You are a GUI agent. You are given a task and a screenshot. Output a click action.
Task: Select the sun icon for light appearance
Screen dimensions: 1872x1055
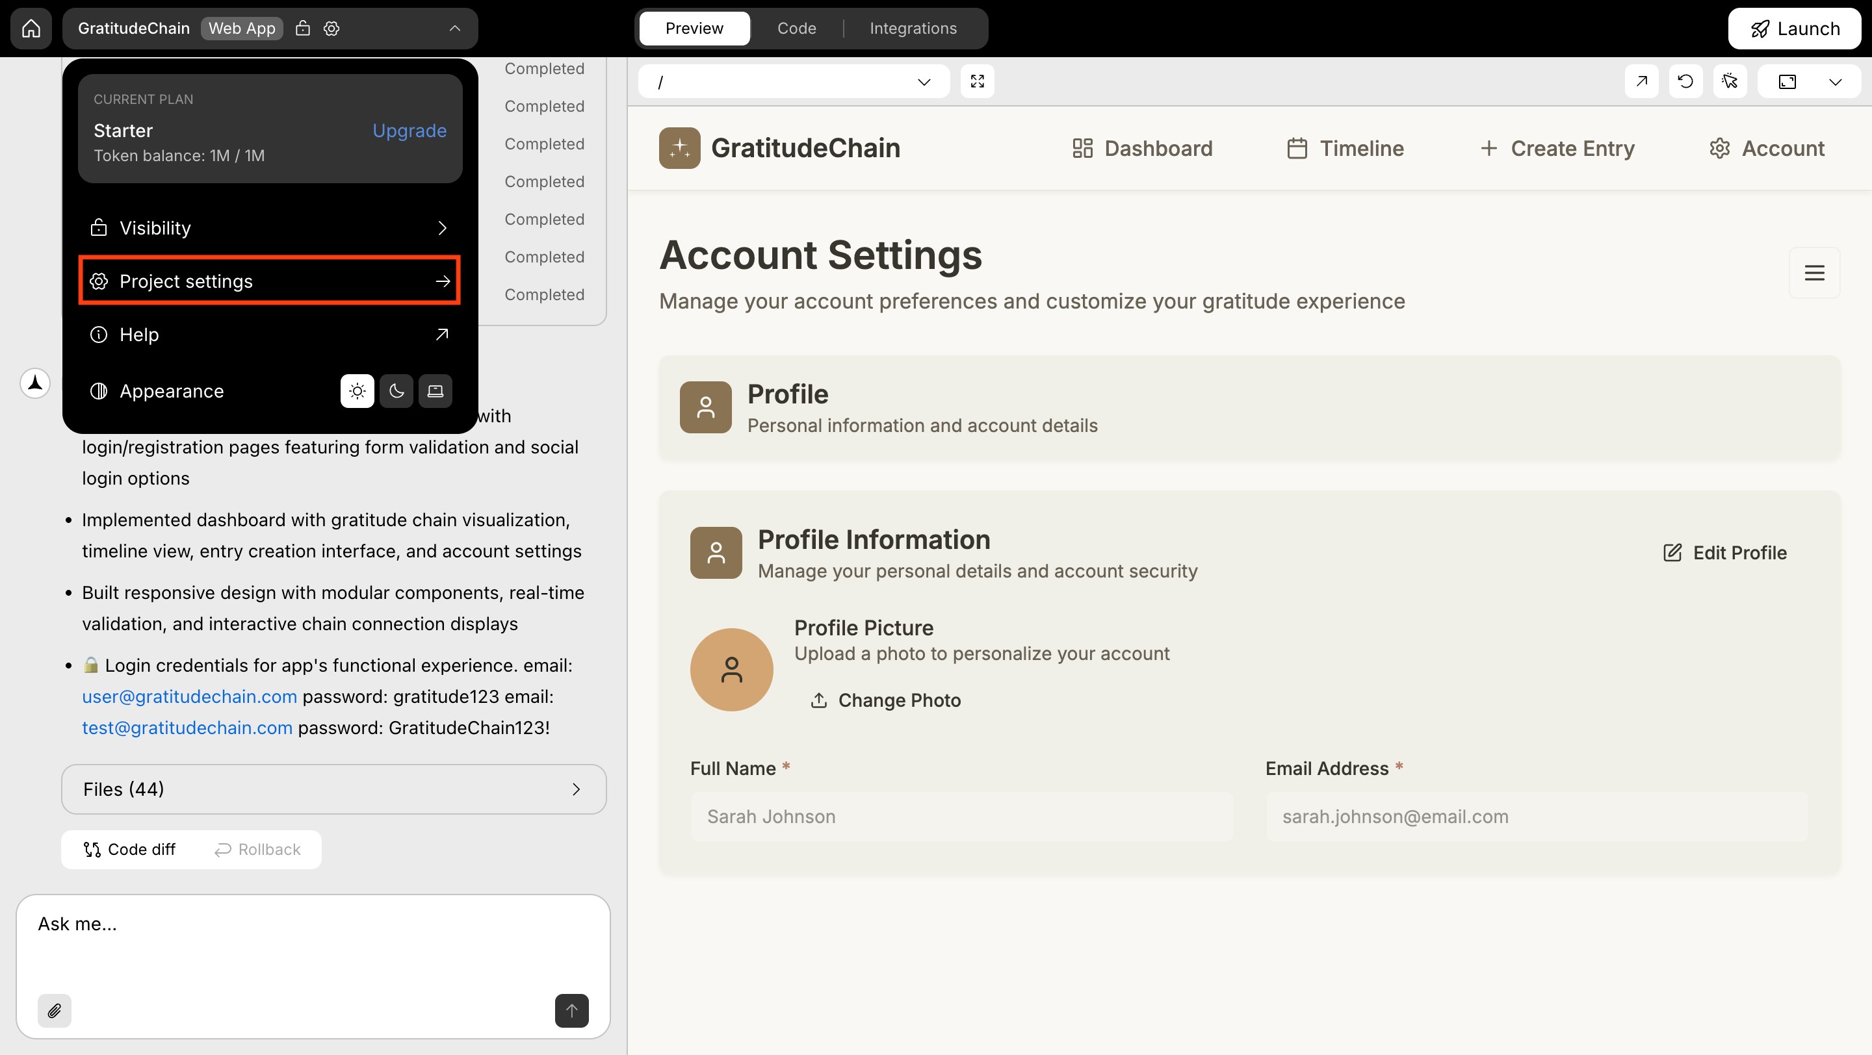[x=357, y=390]
